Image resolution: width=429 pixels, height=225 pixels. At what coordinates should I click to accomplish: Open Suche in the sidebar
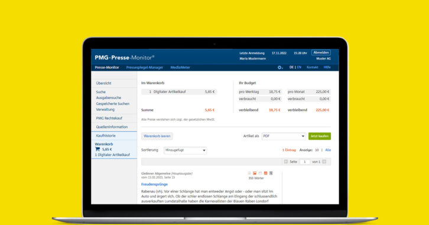100,92
